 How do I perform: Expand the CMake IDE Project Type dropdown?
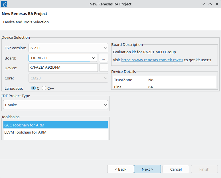pyautogui.click(x=56, y=105)
